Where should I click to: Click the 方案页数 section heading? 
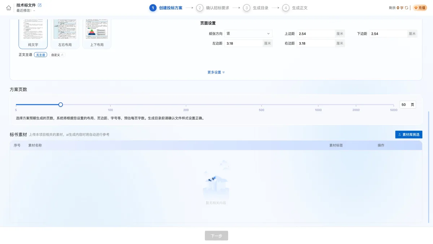[x=18, y=89]
